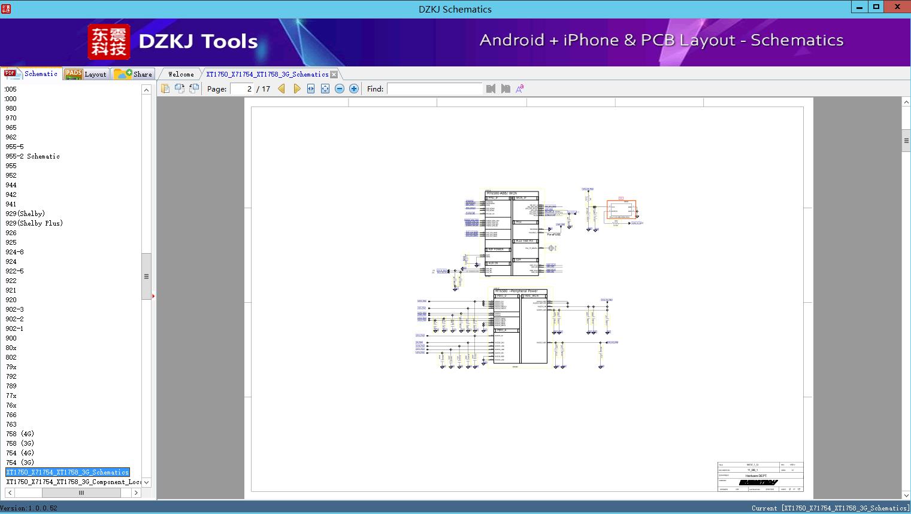
Task: Click the copy pages icon in toolbar
Action: (165, 89)
